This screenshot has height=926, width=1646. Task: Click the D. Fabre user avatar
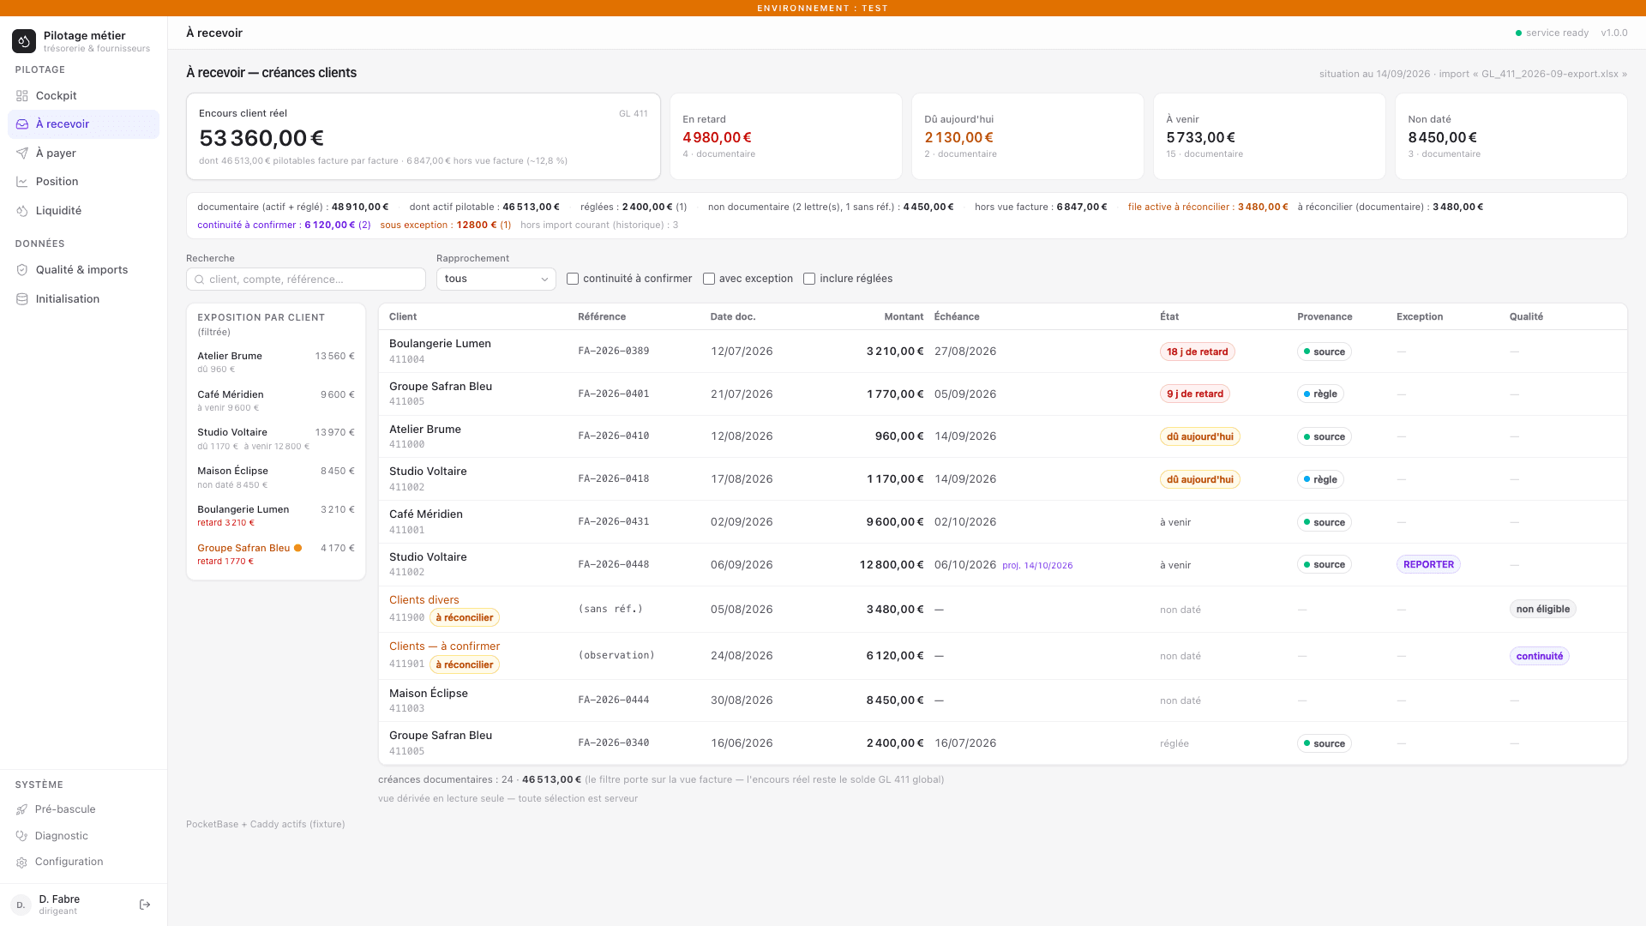click(21, 905)
